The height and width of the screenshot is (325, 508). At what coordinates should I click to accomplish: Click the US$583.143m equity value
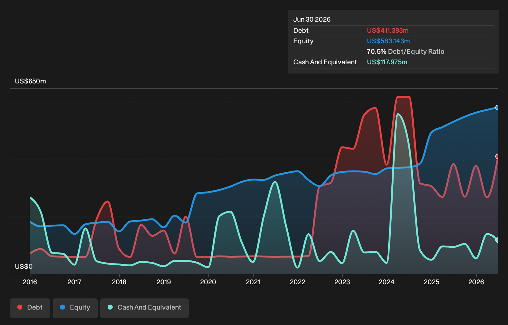click(x=388, y=41)
